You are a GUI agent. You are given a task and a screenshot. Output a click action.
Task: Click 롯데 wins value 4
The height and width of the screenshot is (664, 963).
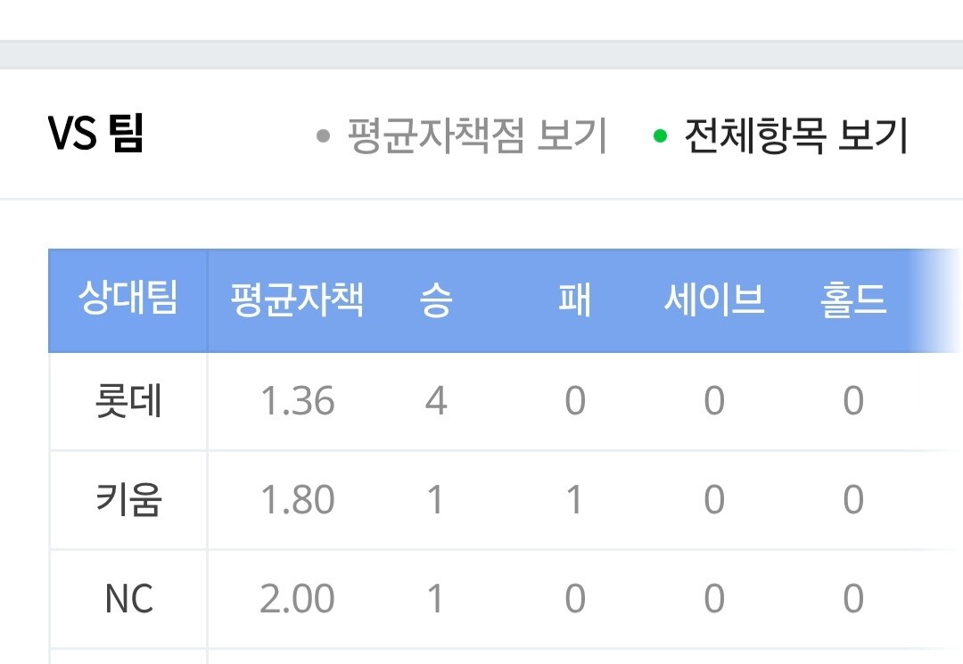[x=435, y=401]
